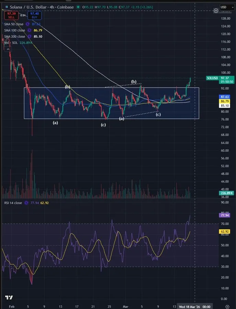This screenshot has width=236, height=309.
Task: Click the SMA 50 indicator status icon
Action: coord(27,24)
